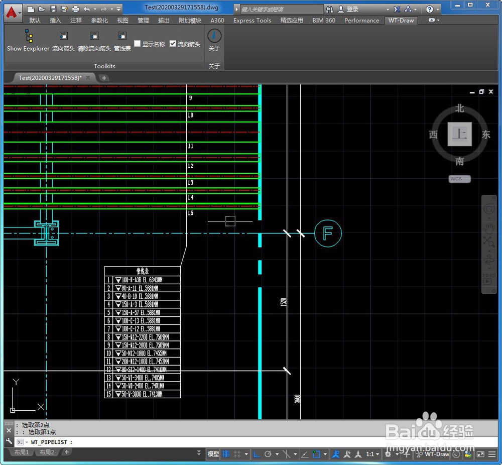Select the Test(20200329171558)* document tab
The height and width of the screenshot is (465, 502).
(50, 78)
